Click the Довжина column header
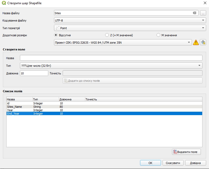The image size is (209, 169). [x=72, y=99]
